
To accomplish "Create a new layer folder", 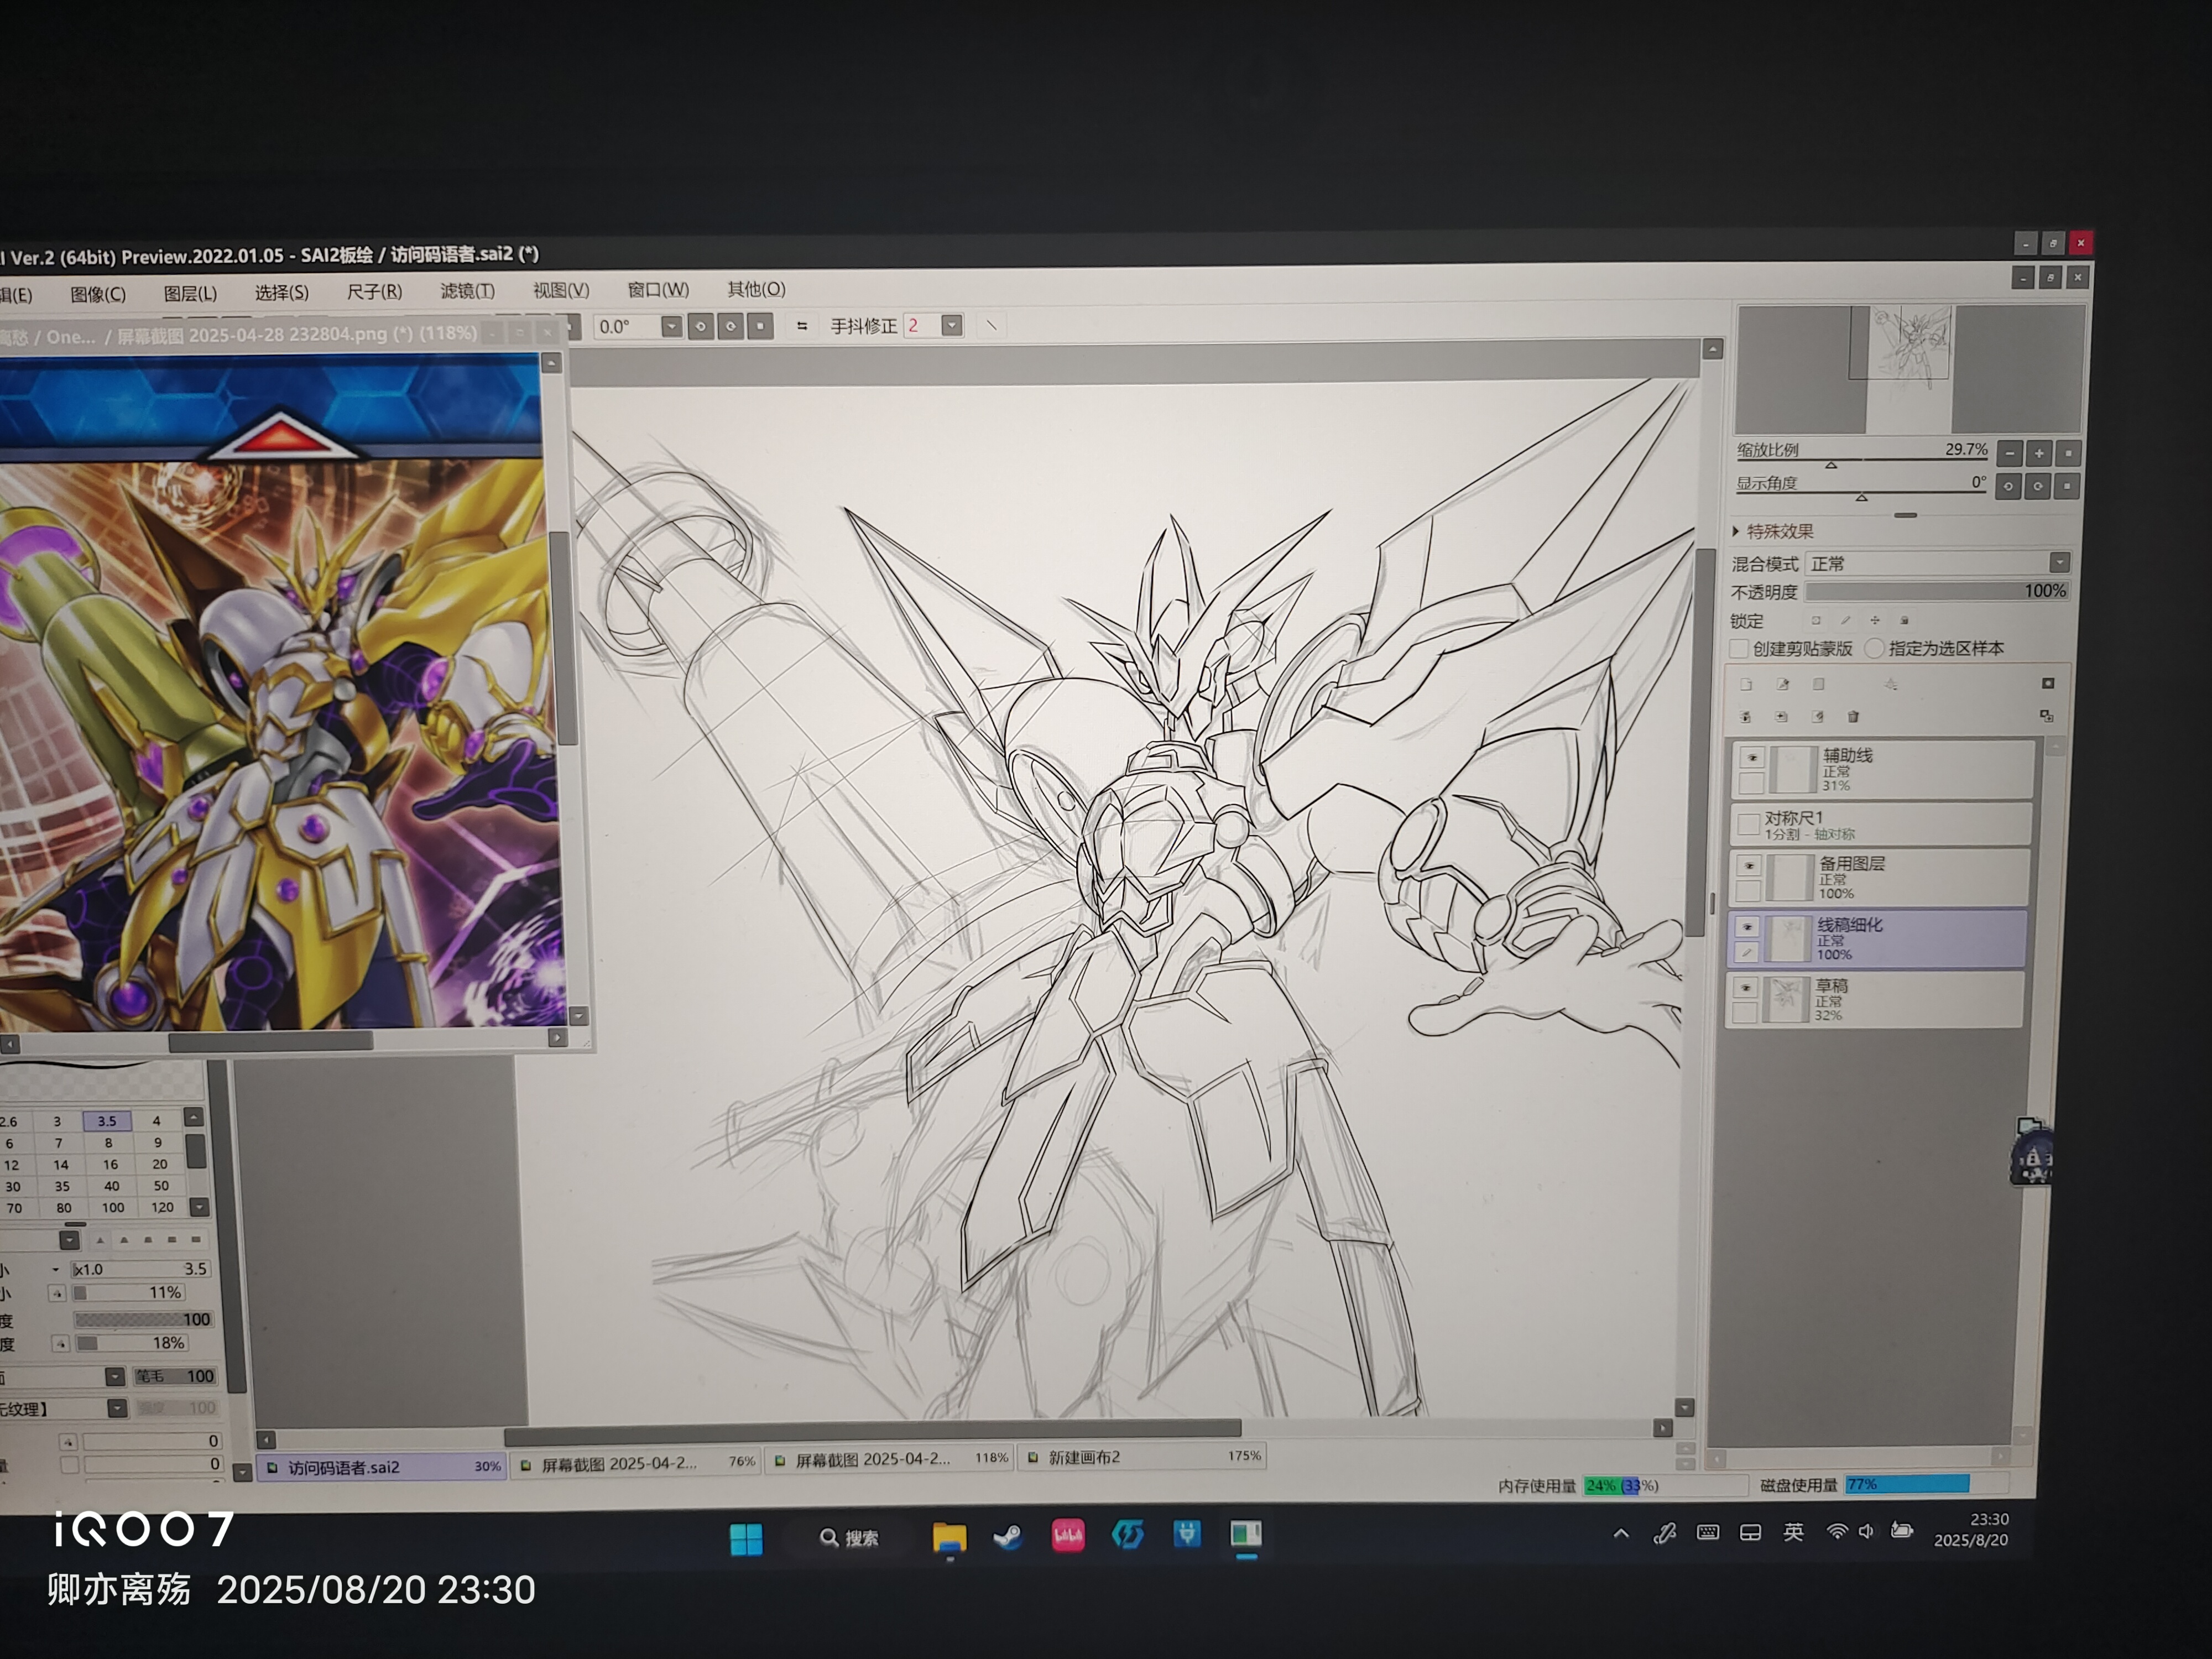I will pyautogui.click(x=1819, y=685).
